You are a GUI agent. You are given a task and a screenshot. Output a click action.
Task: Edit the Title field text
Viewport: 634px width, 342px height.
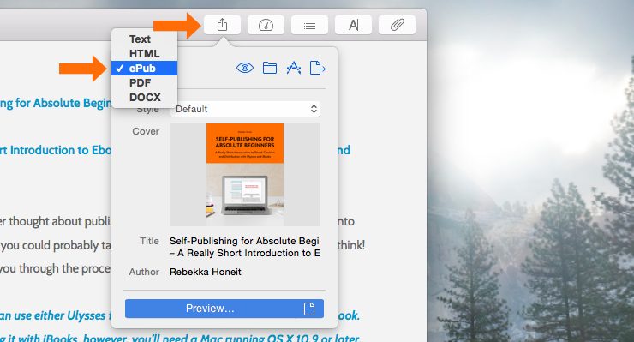click(245, 247)
